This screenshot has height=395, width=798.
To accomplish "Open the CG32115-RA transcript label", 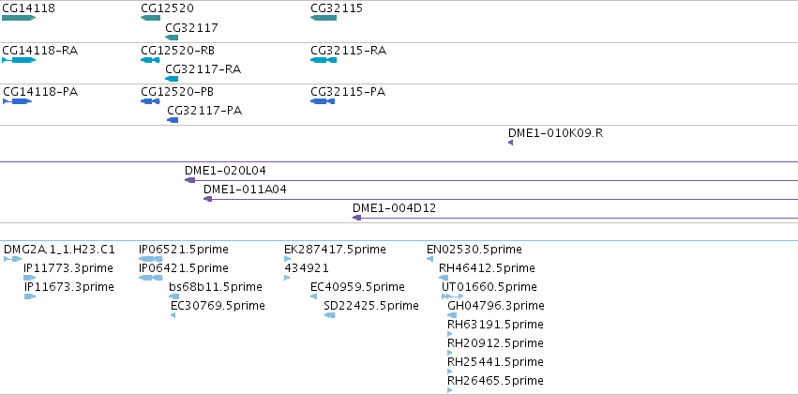I will pos(348,50).
